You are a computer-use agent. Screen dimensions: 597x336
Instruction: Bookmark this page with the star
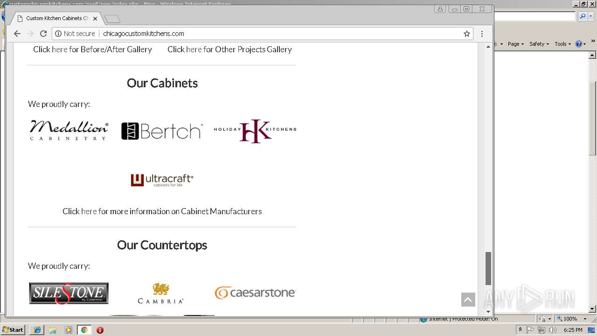click(466, 34)
